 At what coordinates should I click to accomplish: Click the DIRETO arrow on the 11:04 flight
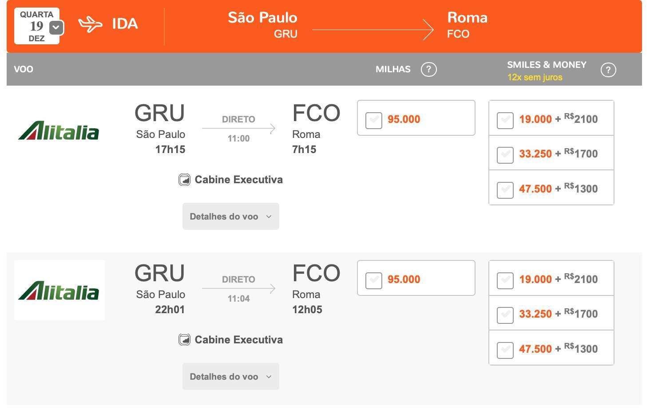(x=238, y=289)
